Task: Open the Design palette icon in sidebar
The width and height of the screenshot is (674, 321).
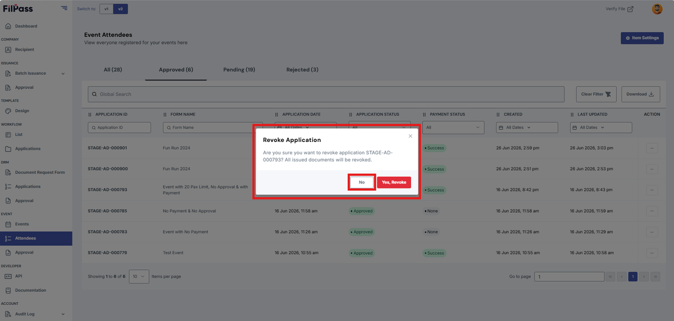Action: 8,111
